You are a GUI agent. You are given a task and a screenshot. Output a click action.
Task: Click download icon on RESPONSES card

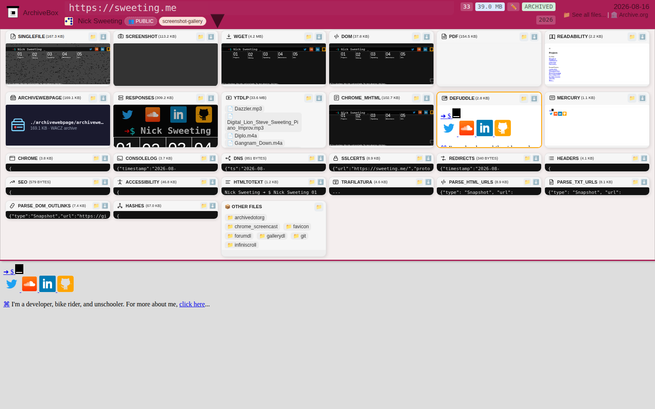pos(211,98)
